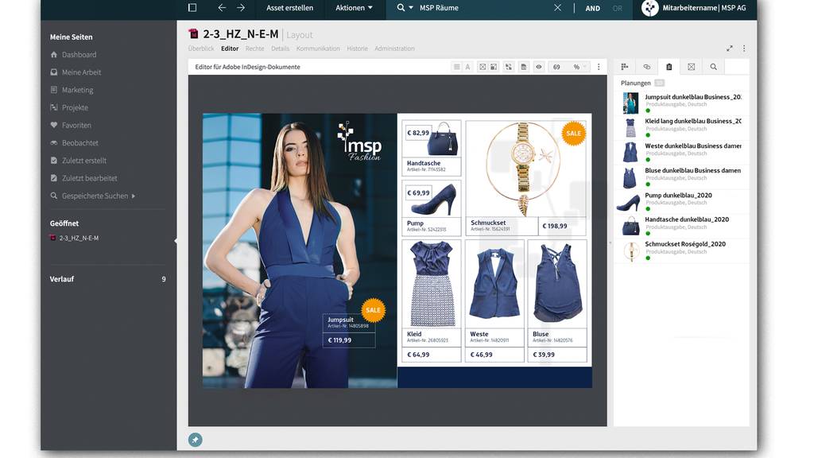Select the clipboard Planungen tab icon
This screenshot has height=458, width=814.
coord(669,67)
